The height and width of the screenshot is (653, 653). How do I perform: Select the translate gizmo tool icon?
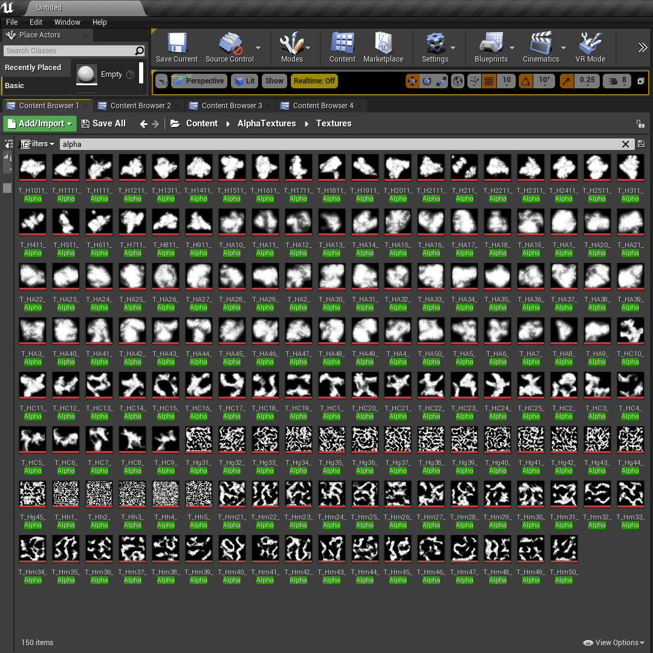pyautogui.click(x=412, y=81)
